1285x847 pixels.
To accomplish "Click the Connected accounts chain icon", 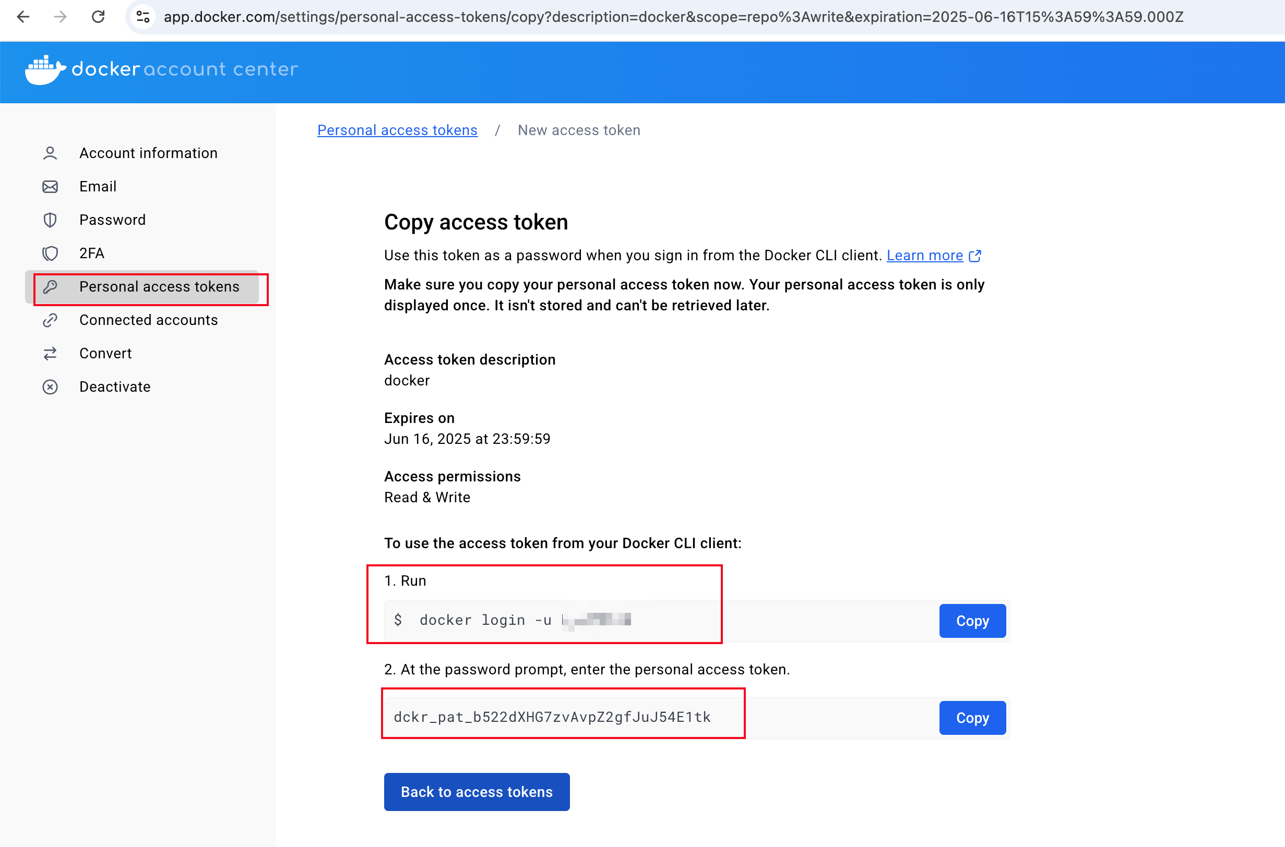I will click(x=50, y=320).
